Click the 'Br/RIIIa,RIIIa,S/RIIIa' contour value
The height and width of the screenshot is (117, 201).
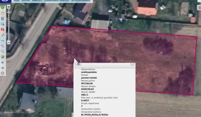95,115
